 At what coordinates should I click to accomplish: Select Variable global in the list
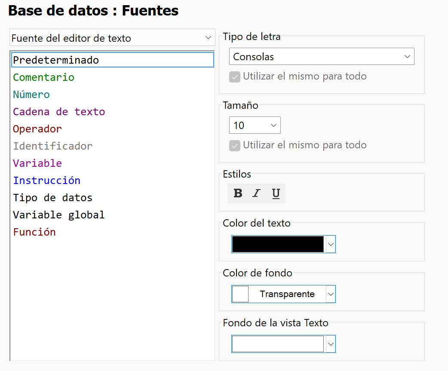point(58,215)
